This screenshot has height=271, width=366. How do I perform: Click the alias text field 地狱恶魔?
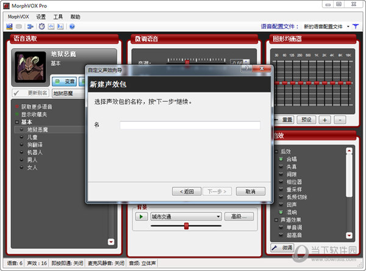68,93
